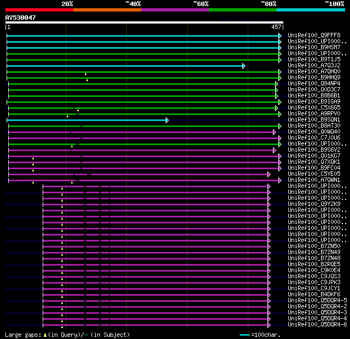Select the UniRef100_A7QWN1 label
This screenshot has height=339, width=350.
tap(314, 180)
